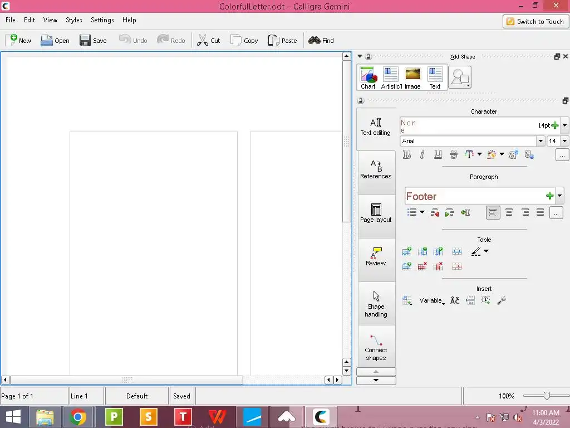The image size is (570, 428).
Task: Insert page break icon
Action: [x=470, y=300]
